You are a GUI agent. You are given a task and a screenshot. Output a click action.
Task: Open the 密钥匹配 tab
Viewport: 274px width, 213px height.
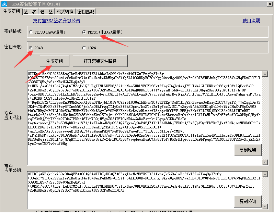(85, 11)
